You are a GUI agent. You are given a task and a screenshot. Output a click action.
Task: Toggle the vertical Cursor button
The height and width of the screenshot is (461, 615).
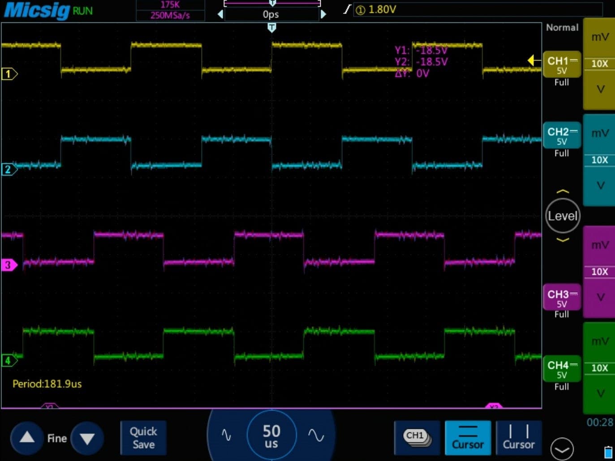pyautogui.click(x=519, y=438)
